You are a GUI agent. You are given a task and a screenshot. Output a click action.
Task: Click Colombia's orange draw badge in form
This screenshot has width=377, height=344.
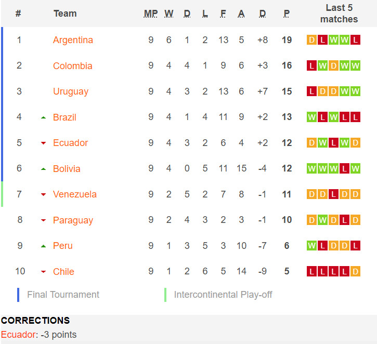coord(333,65)
